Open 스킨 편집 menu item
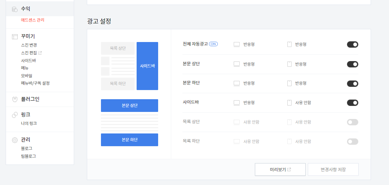Image resolution: width=389 pixels, height=185 pixels. tap(29, 53)
